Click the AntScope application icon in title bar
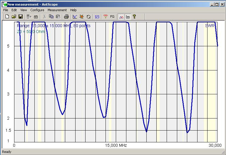The width and height of the screenshot is (226, 155). [x=5, y=4]
